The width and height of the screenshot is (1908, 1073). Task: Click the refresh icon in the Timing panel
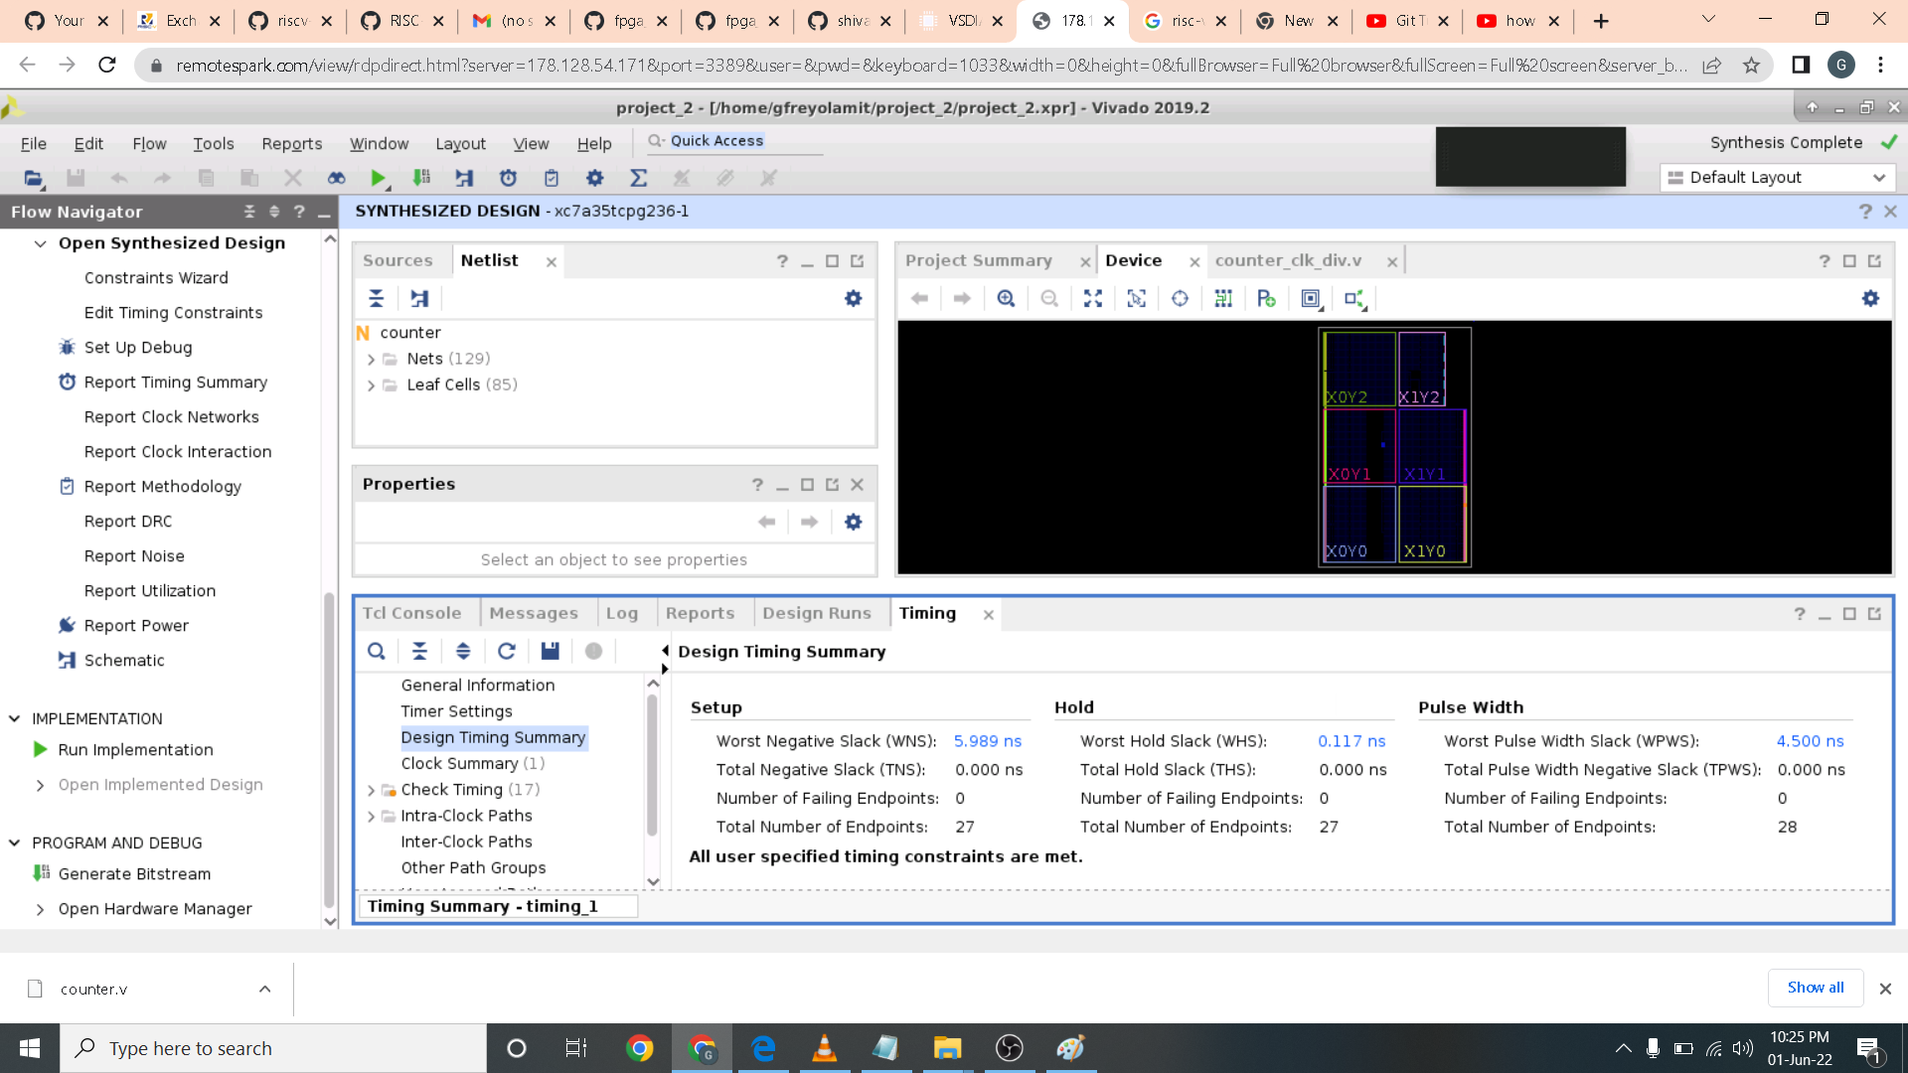pos(506,652)
